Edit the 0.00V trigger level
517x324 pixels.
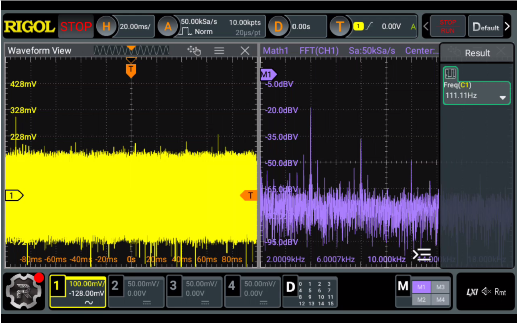[x=391, y=26]
